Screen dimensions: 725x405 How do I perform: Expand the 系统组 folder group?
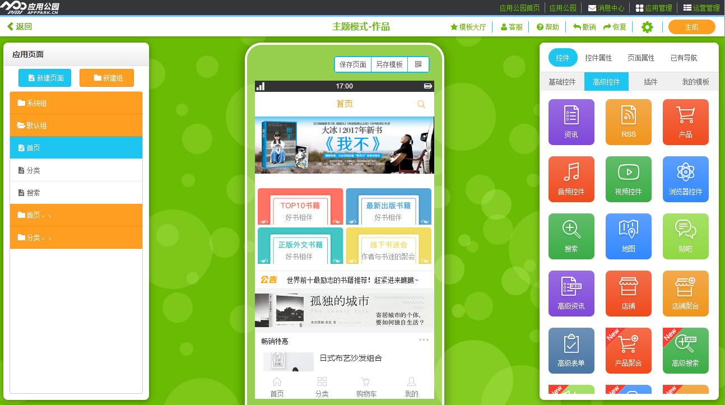[x=76, y=103]
